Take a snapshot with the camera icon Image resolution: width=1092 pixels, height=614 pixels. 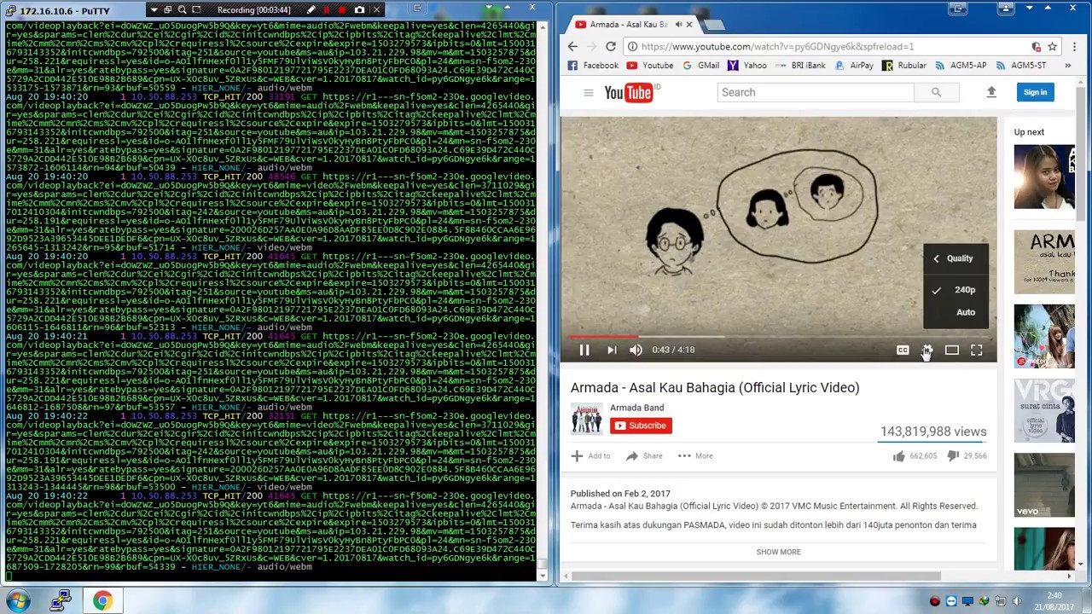click(x=359, y=10)
